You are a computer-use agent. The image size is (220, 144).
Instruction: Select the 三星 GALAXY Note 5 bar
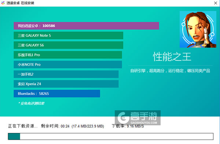tap(68, 36)
